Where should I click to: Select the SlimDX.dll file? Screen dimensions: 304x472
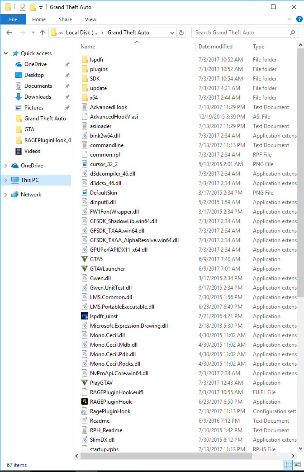pos(102,440)
